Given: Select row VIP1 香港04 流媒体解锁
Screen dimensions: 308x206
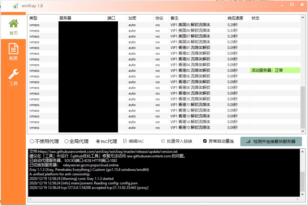Looking at the screenshot, I should click(164, 65).
